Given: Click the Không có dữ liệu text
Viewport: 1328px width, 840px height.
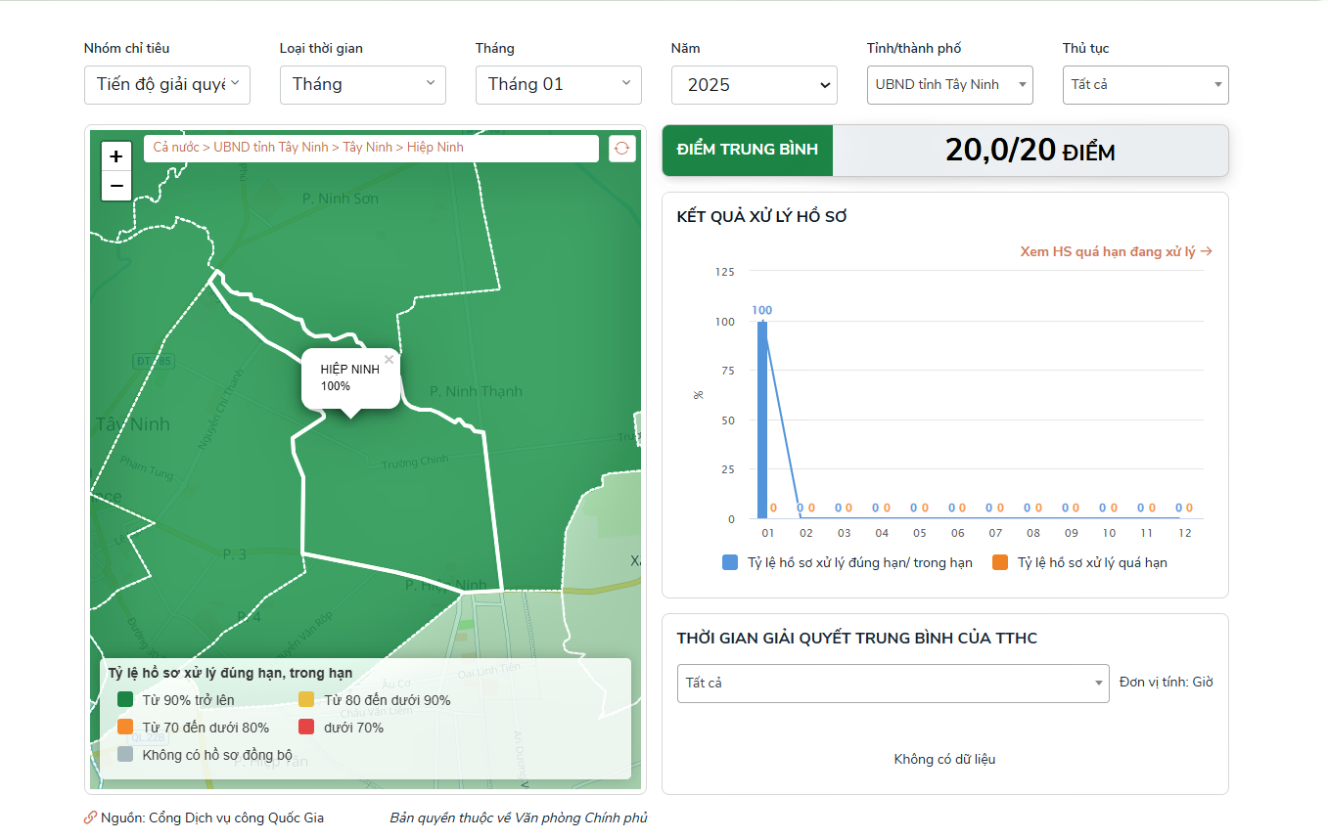Looking at the screenshot, I should pyautogui.click(x=944, y=759).
